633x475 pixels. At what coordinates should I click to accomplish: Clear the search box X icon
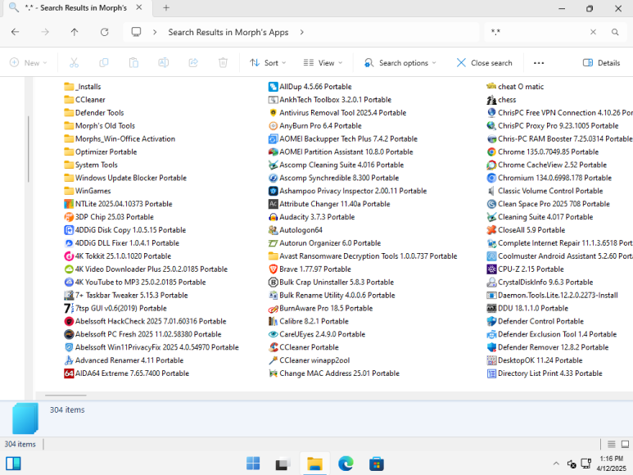pyautogui.click(x=593, y=32)
